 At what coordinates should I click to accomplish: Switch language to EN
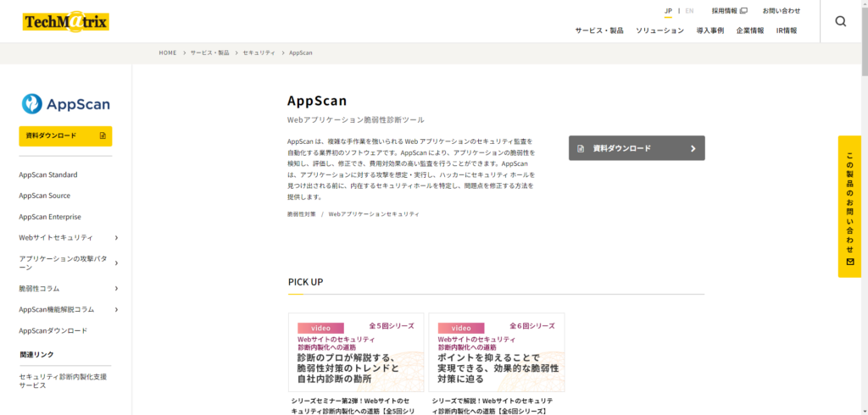(689, 11)
